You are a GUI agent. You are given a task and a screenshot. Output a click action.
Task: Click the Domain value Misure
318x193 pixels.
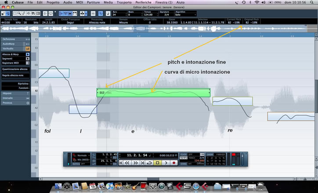coord(123,22)
